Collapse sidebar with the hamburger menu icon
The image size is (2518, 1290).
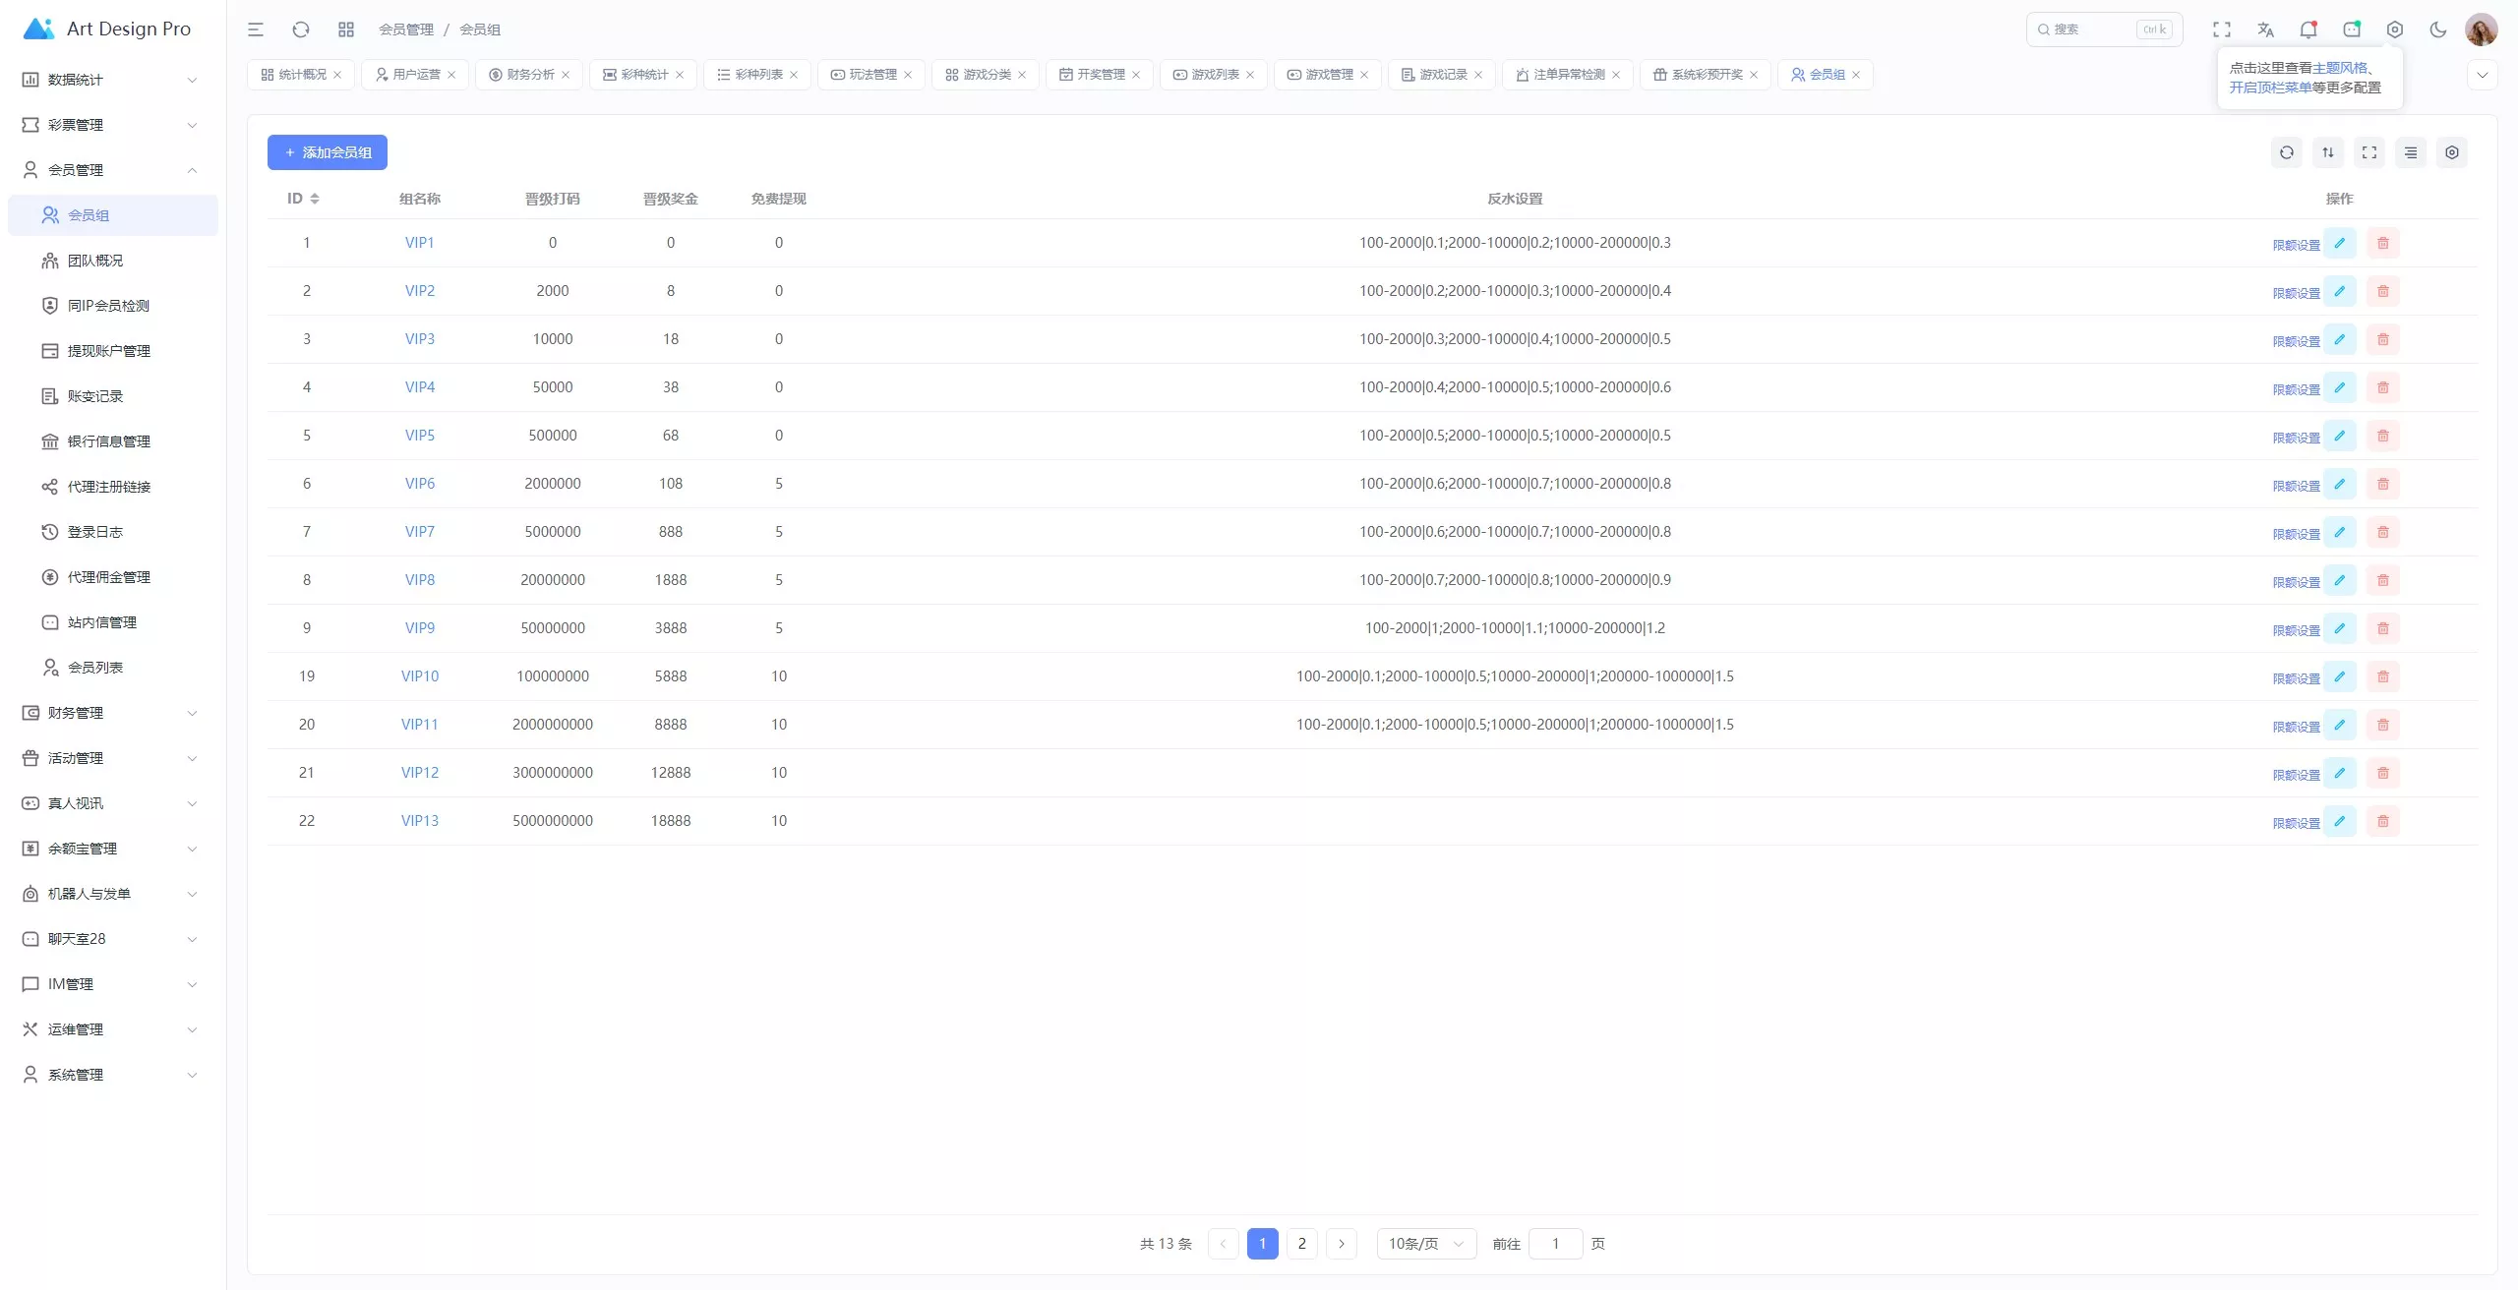(256, 29)
